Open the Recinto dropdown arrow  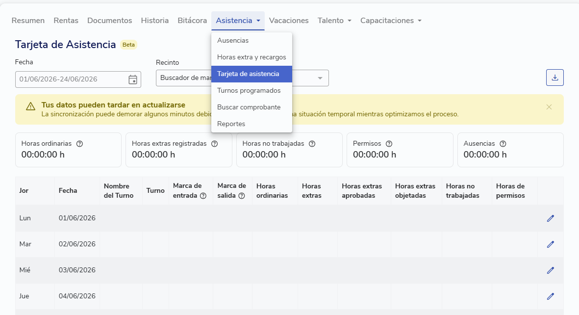pyautogui.click(x=320, y=78)
